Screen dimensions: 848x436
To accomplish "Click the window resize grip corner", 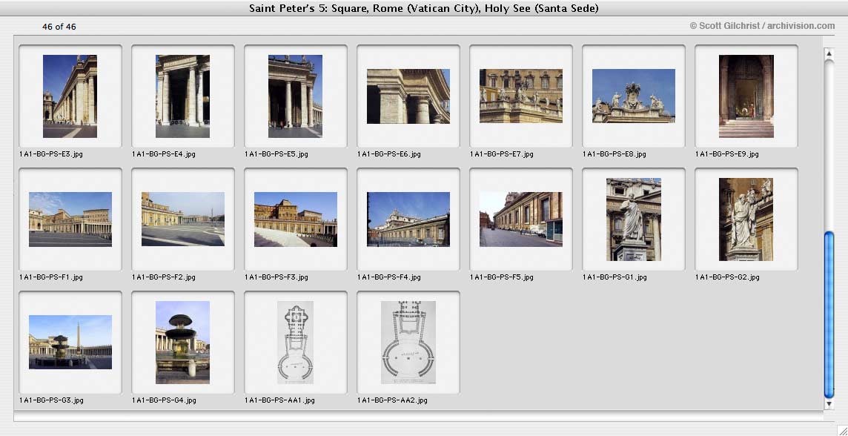I will [841, 429].
